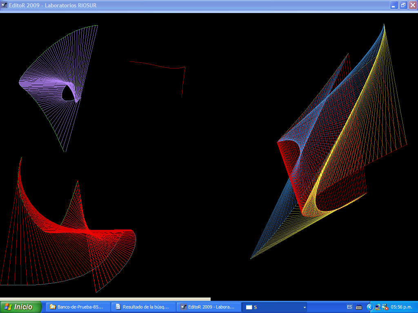
Task: Expand hidden system tray icons arrow
Action: (x=370, y=307)
